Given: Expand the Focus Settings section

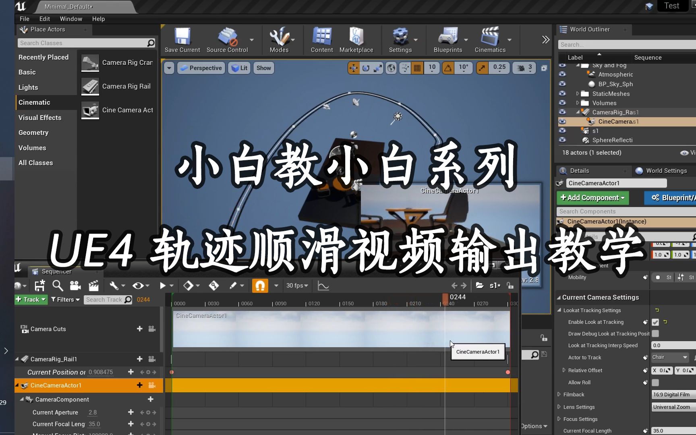Looking at the screenshot, I should click(559, 419).
